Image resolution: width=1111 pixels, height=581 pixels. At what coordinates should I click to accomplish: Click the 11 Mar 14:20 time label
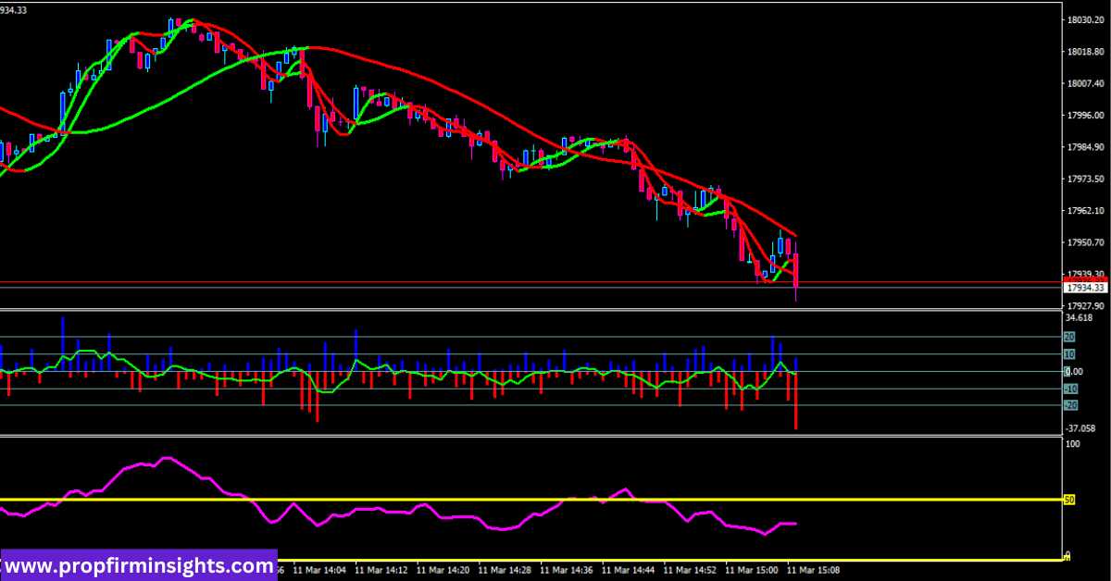443,570
